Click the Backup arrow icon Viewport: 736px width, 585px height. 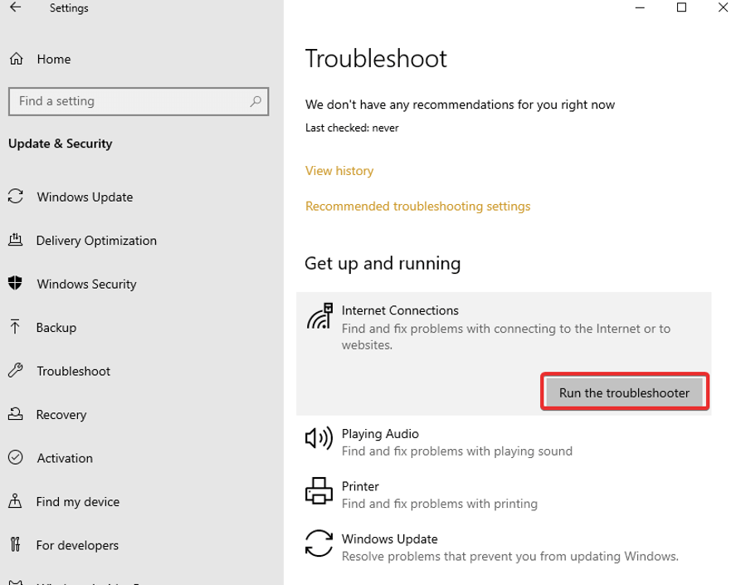[x=15, y=328]
